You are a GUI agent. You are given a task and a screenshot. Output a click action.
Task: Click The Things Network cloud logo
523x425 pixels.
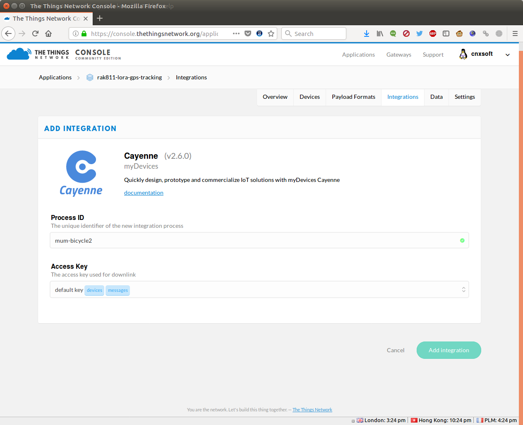pyautogui.click(x=19, y=54)
